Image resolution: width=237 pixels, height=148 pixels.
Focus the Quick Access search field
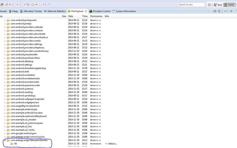tap(191, 5)
